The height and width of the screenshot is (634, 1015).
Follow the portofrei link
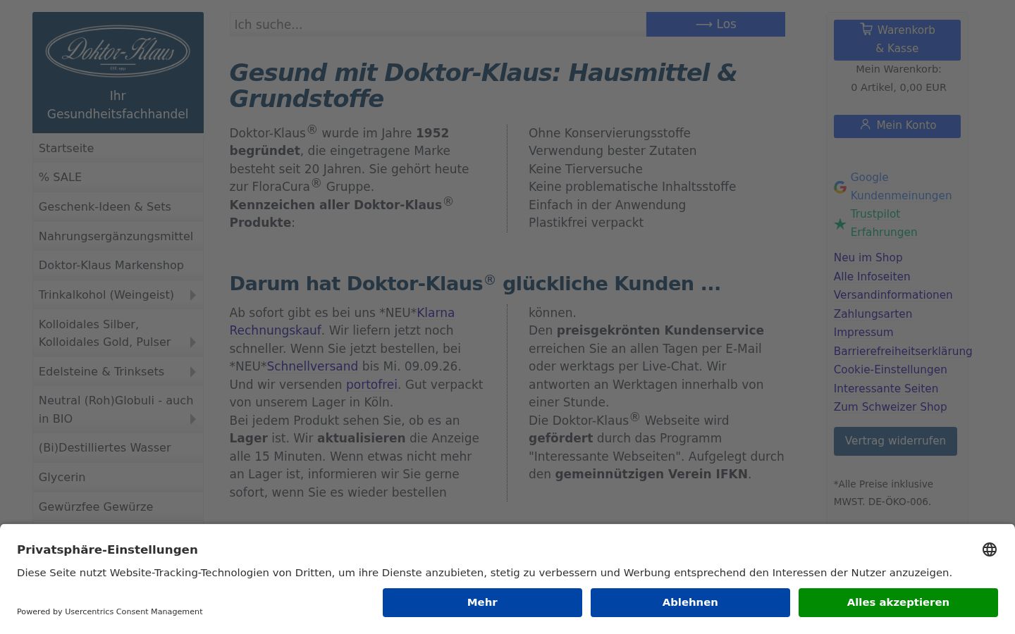(371, 385)
